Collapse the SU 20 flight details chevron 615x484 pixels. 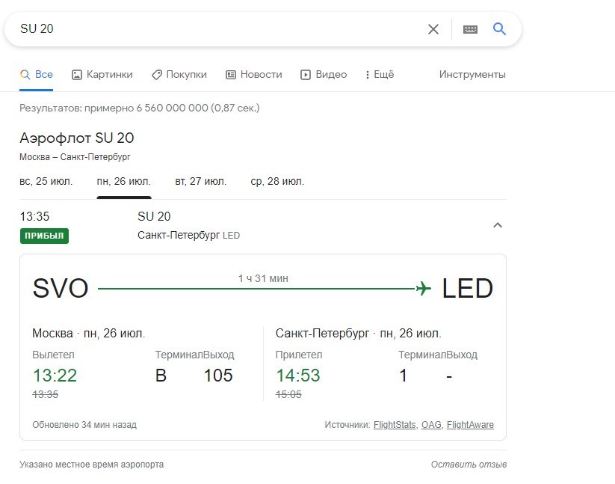coord(498,225)
